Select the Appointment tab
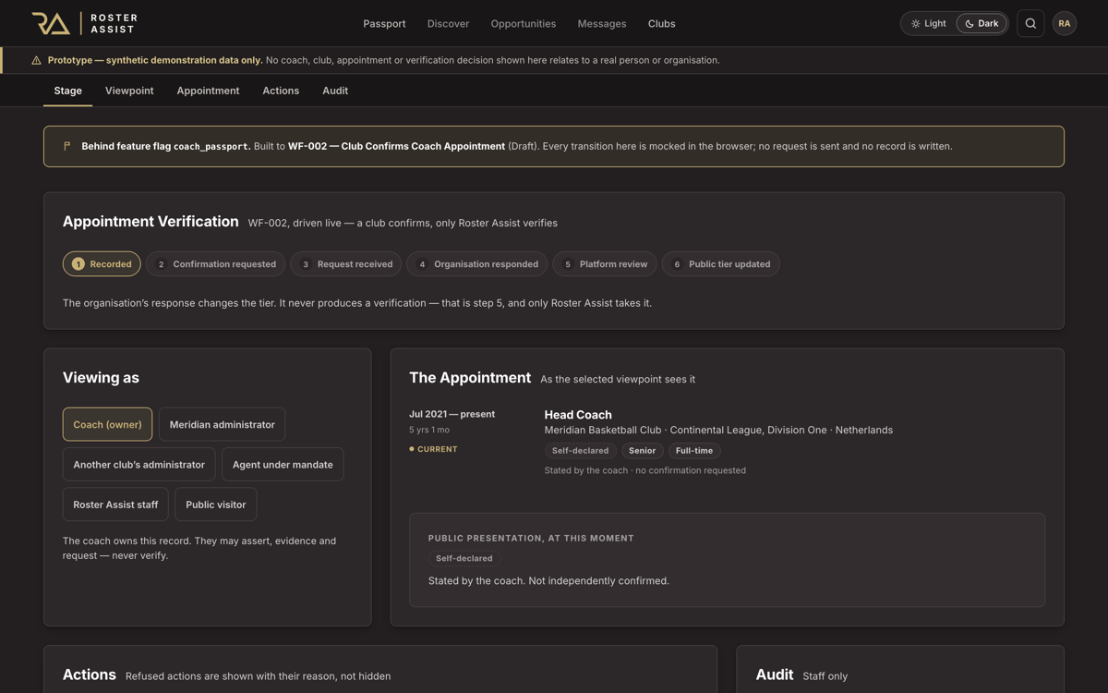 208,91
